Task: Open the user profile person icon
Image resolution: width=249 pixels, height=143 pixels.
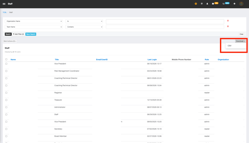Action: [x=207, y=4]
